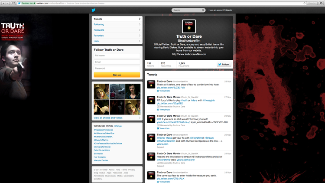
Task: Open trend #FrasesDeProfesores
Action: pyautogui.click(x=104, y=130)
